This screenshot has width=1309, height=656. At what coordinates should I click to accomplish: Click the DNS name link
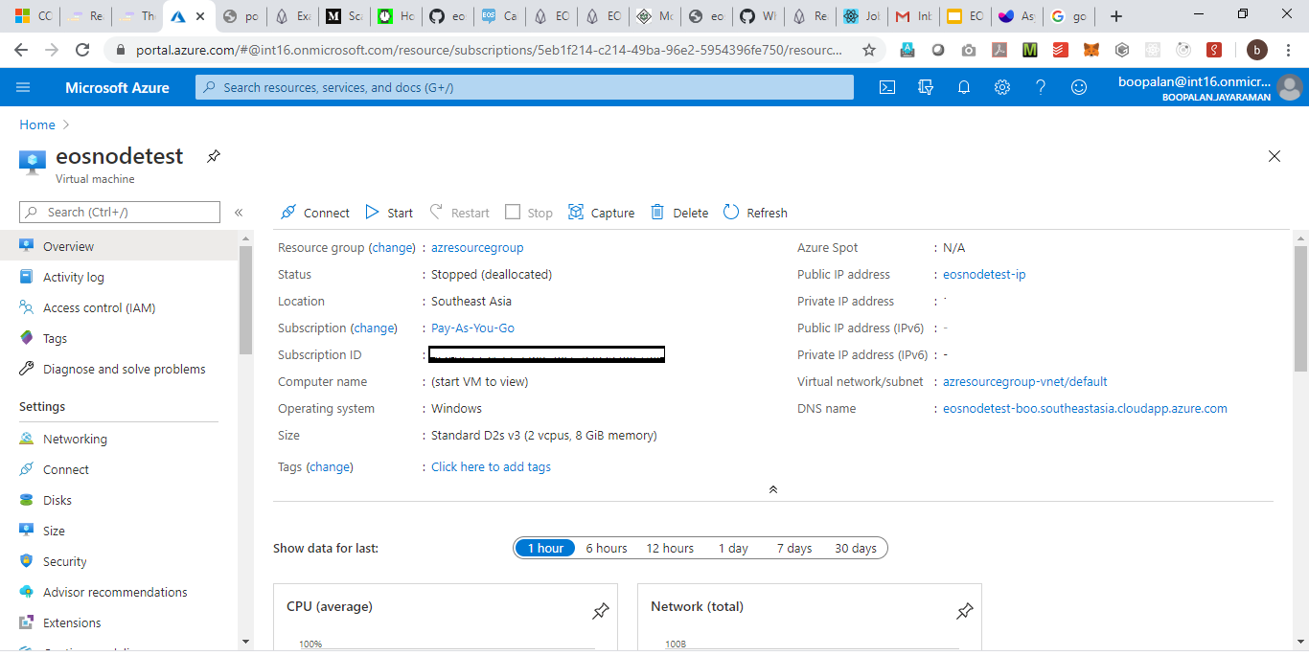(1085, 408)
